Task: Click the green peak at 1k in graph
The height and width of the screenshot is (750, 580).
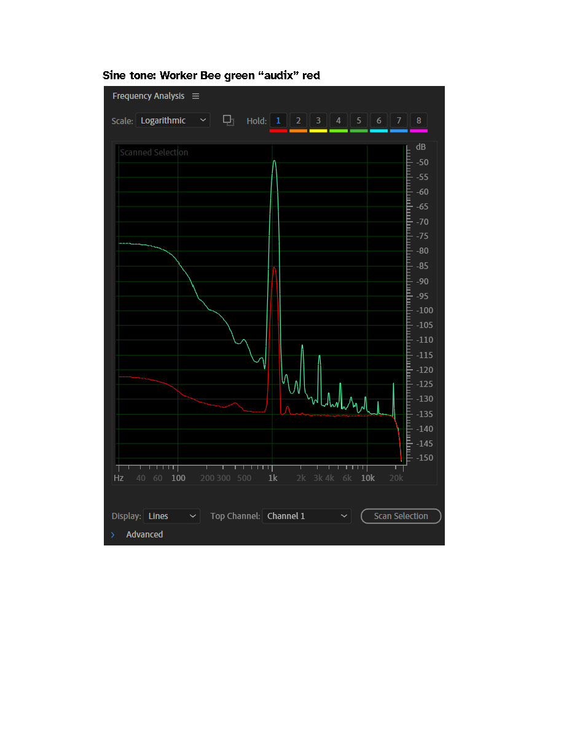Action: coord(274,162)
